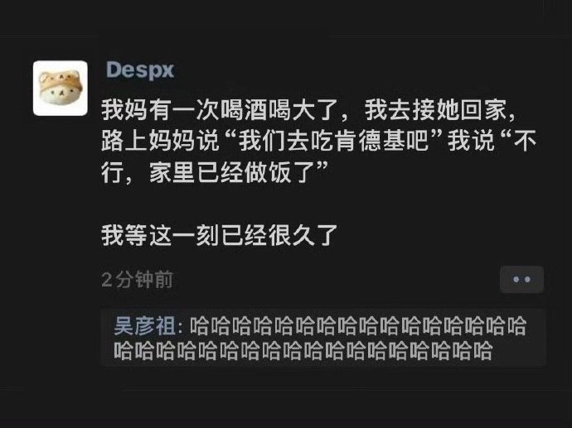Open commenter 吴彦祖's profile name
The image size is (572, 428).
(x=145, y=325)
